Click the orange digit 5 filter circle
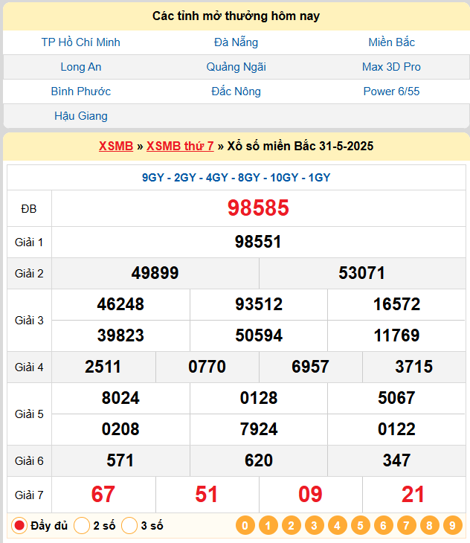The width and height of the screenshot is (470, 543). tap(360, 525)
